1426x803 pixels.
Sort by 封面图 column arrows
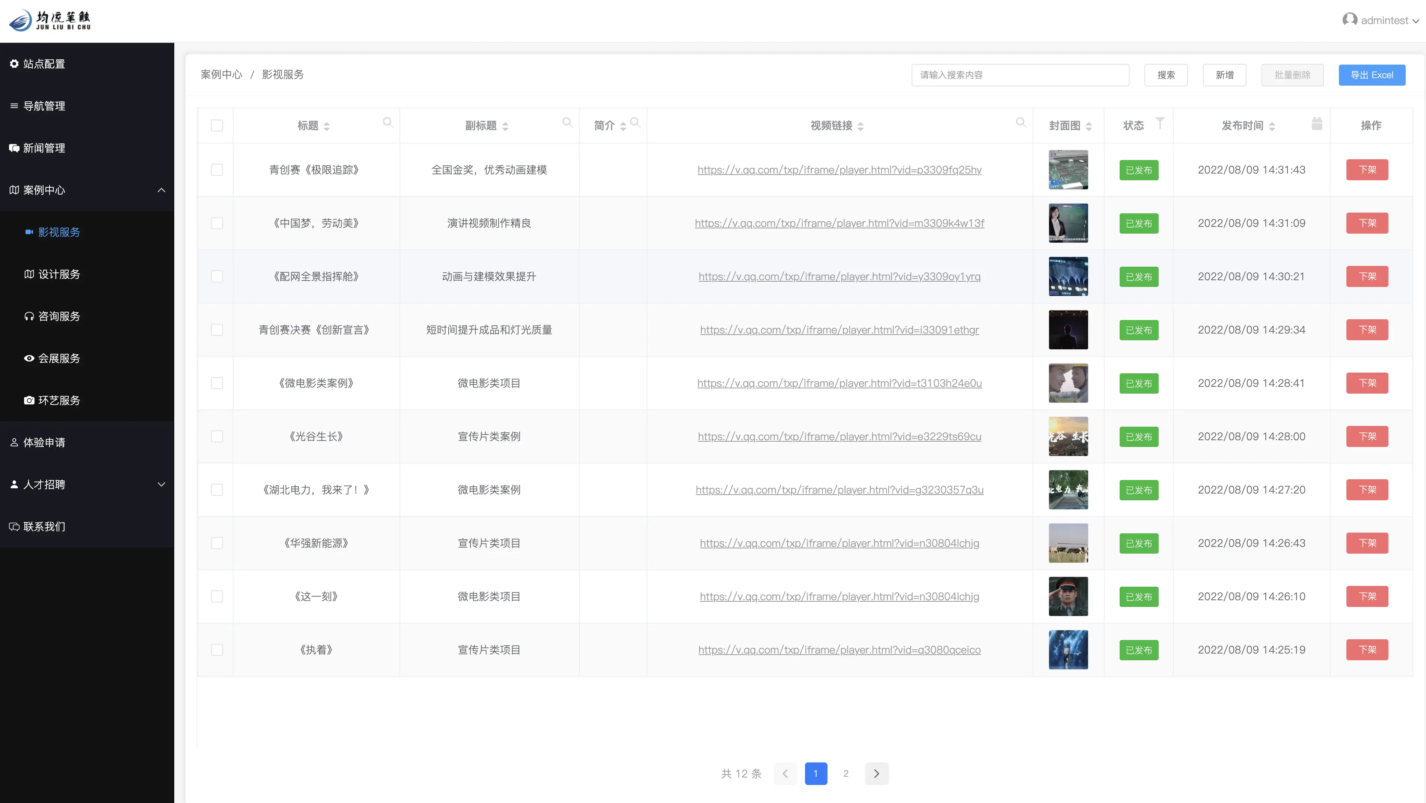coord(1088,126)
